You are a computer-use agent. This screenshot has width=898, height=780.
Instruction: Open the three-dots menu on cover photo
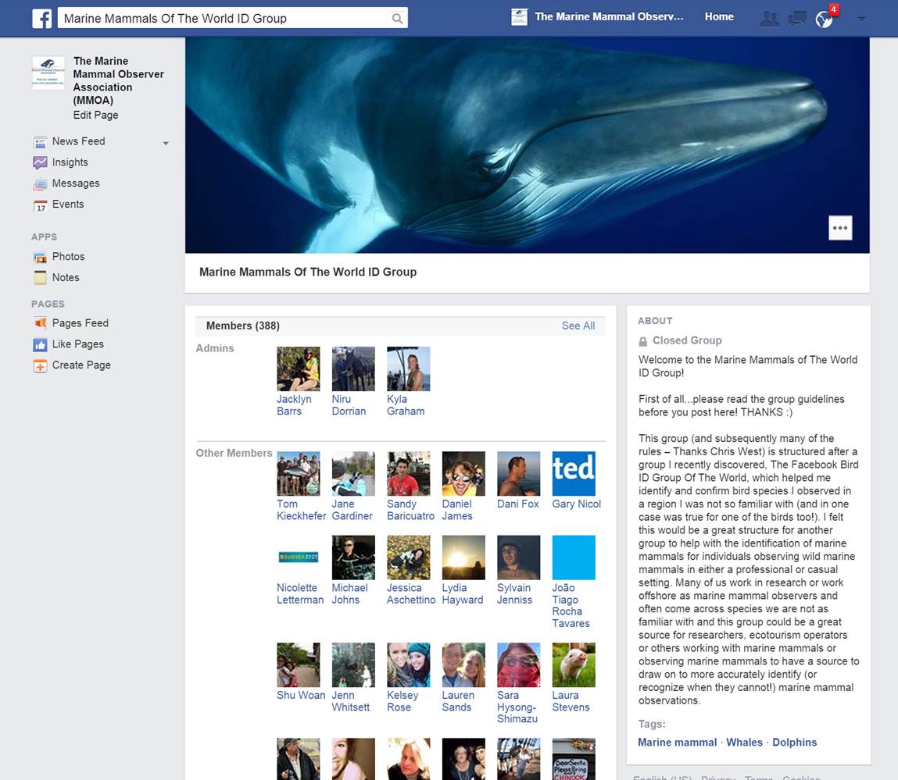tap(840, 228)
